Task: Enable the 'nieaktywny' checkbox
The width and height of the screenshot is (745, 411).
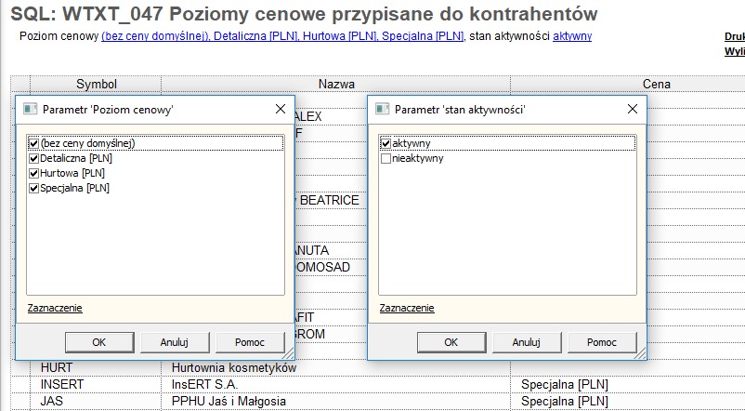Action: 386,158
